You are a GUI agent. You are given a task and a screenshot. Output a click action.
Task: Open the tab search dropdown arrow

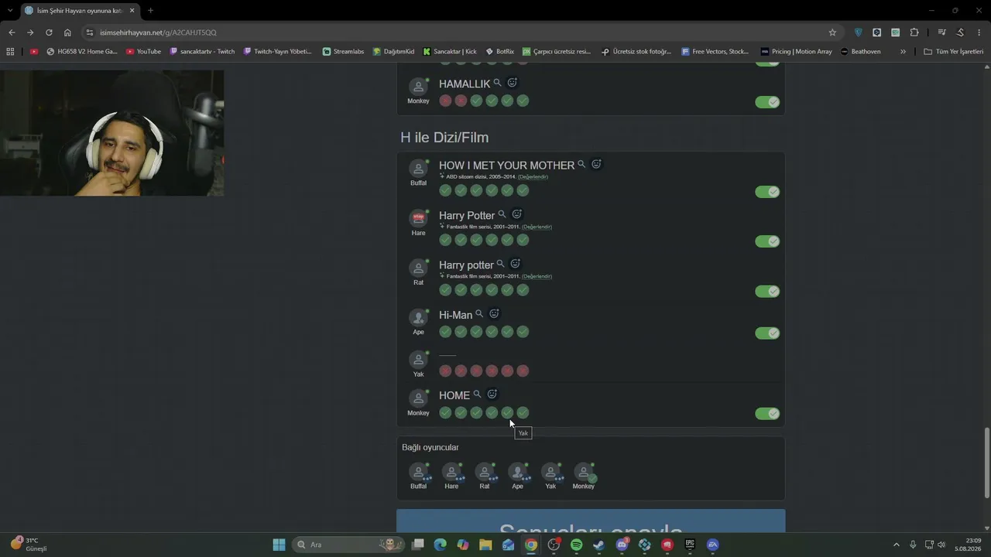(10, 10)
